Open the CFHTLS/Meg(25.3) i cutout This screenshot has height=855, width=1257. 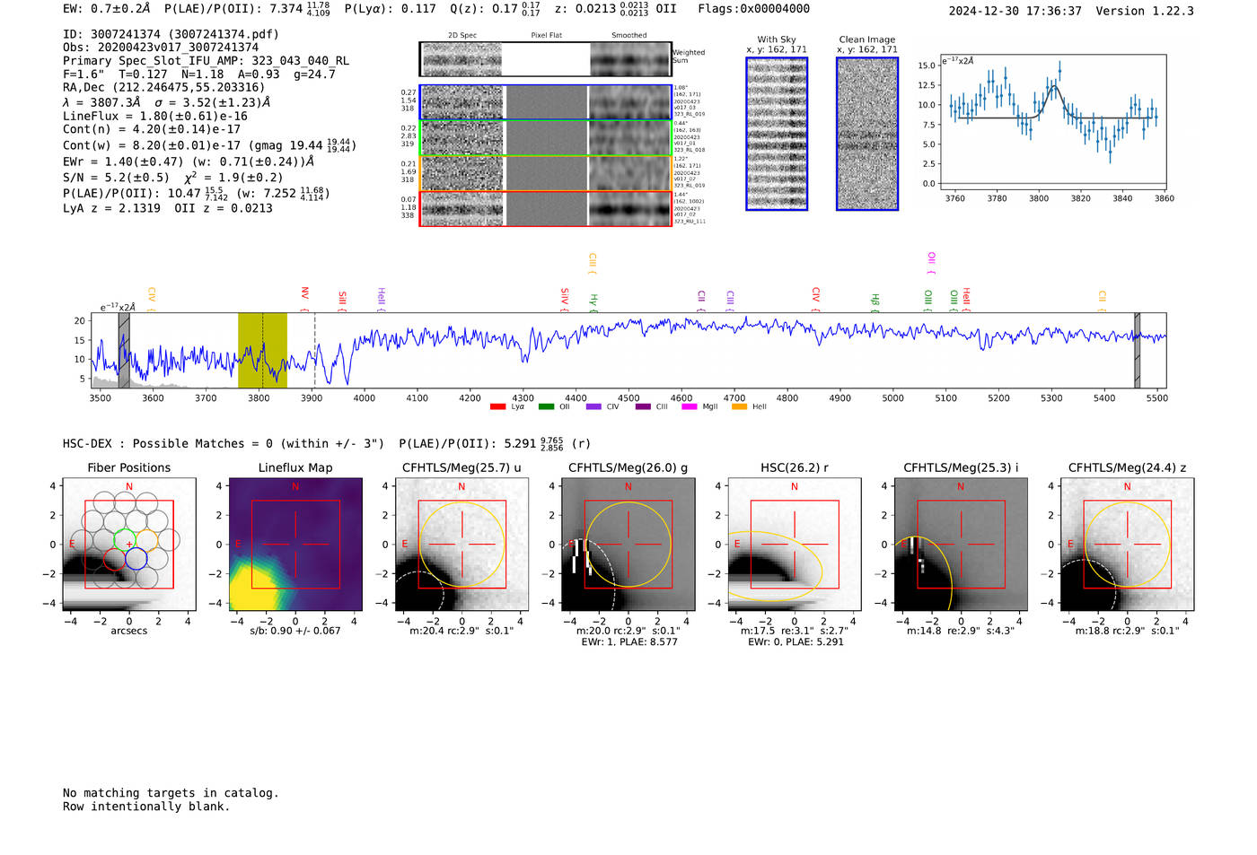(961, 545)
